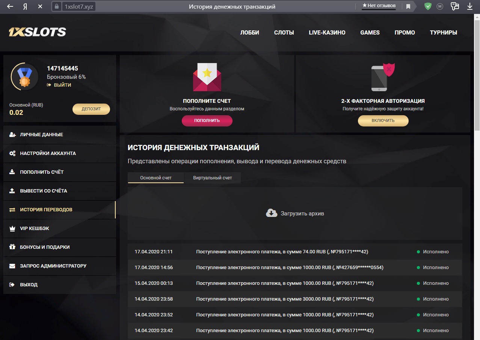
Task: Click the personal data user icon
Action: [12, 134]
